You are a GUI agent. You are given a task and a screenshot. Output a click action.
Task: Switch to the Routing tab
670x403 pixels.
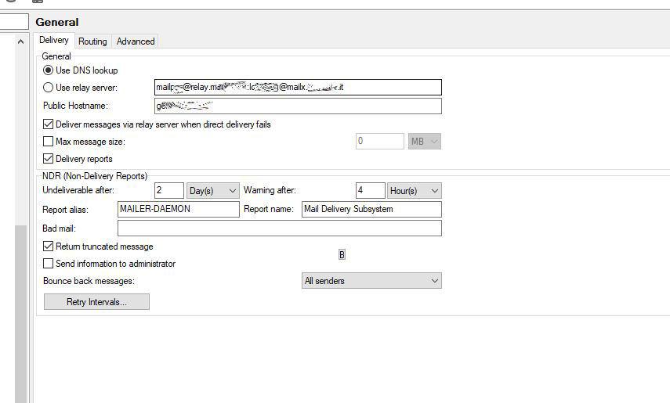[92, 41]
